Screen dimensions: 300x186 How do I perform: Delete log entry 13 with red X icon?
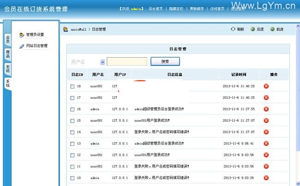pyautogui.click(x=266, y=144)
